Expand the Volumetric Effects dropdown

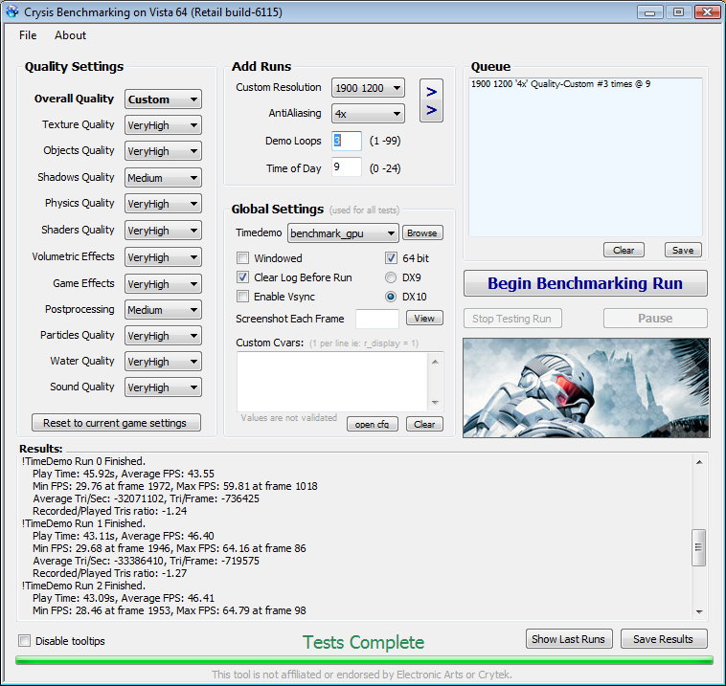coord(163,257)
